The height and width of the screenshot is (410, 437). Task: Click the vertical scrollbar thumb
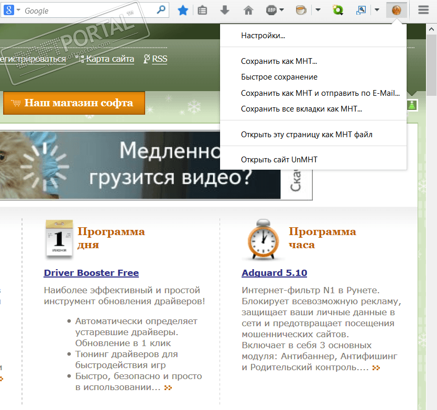pos(431,65)
